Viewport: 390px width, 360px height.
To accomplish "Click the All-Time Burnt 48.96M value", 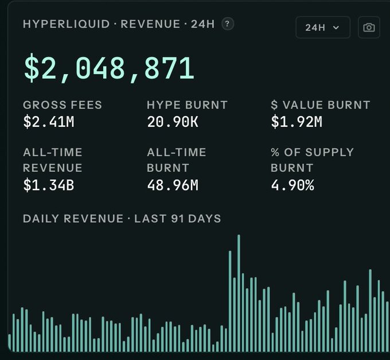I will click(173, 185).
